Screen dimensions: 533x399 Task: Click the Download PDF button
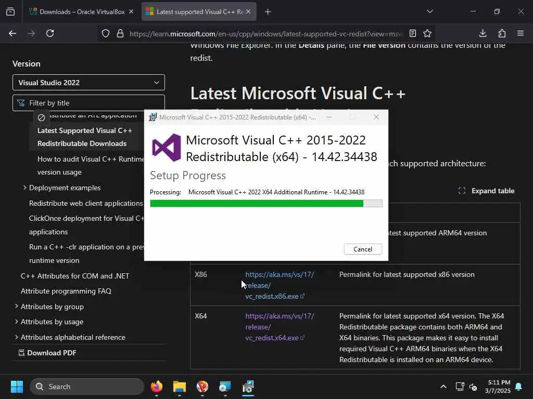(47, 353)
